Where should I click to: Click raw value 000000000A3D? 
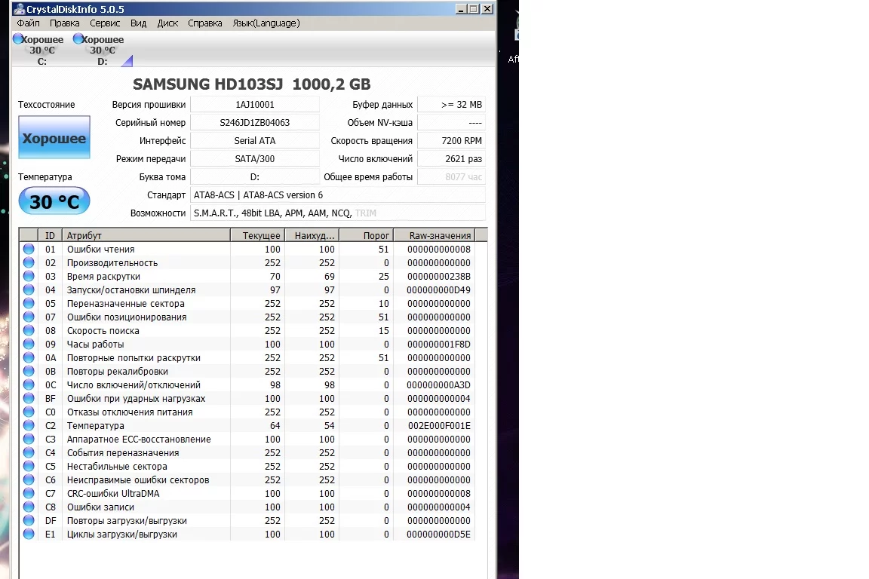point(438,385)
